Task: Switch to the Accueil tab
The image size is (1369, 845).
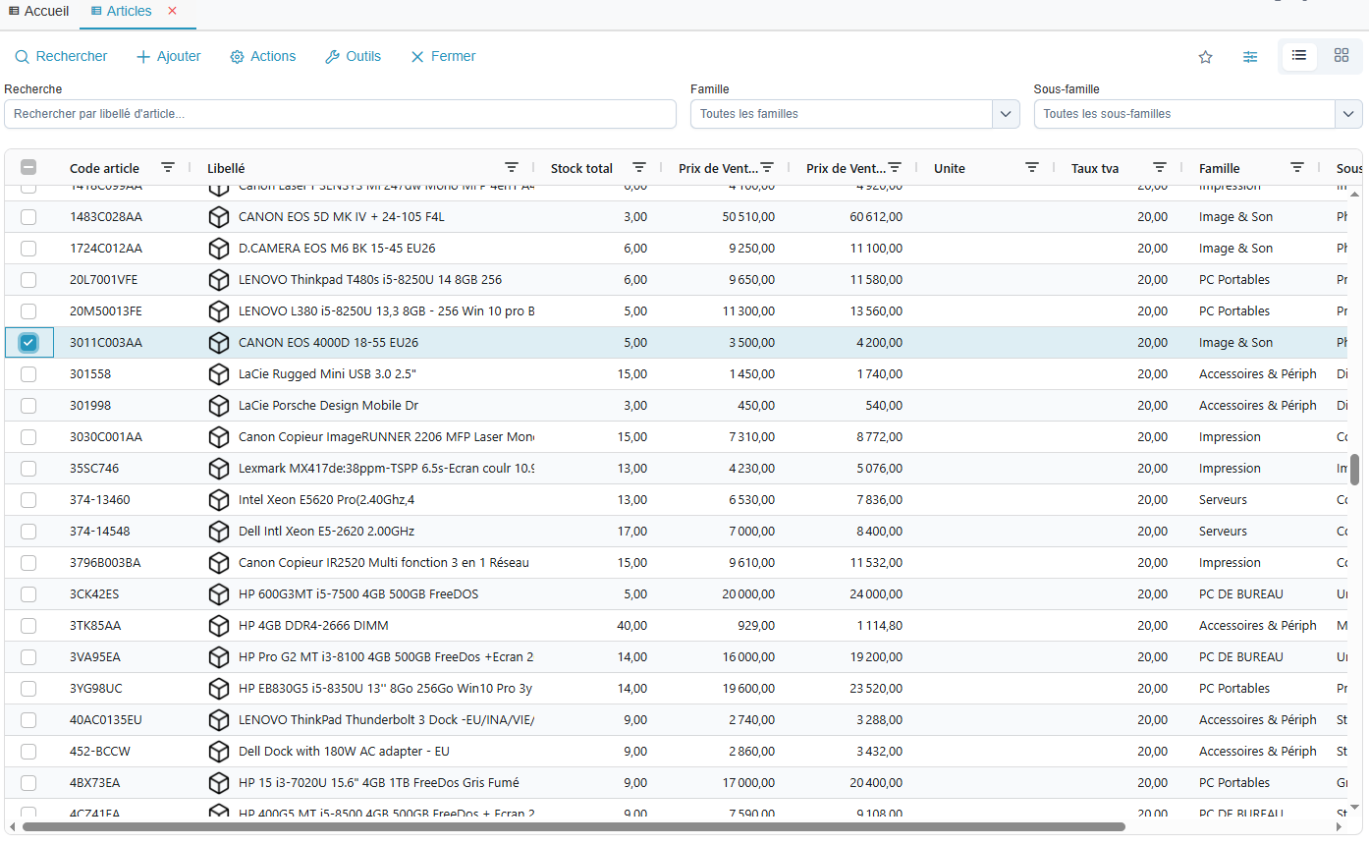Action: click(x=39, y=12)
